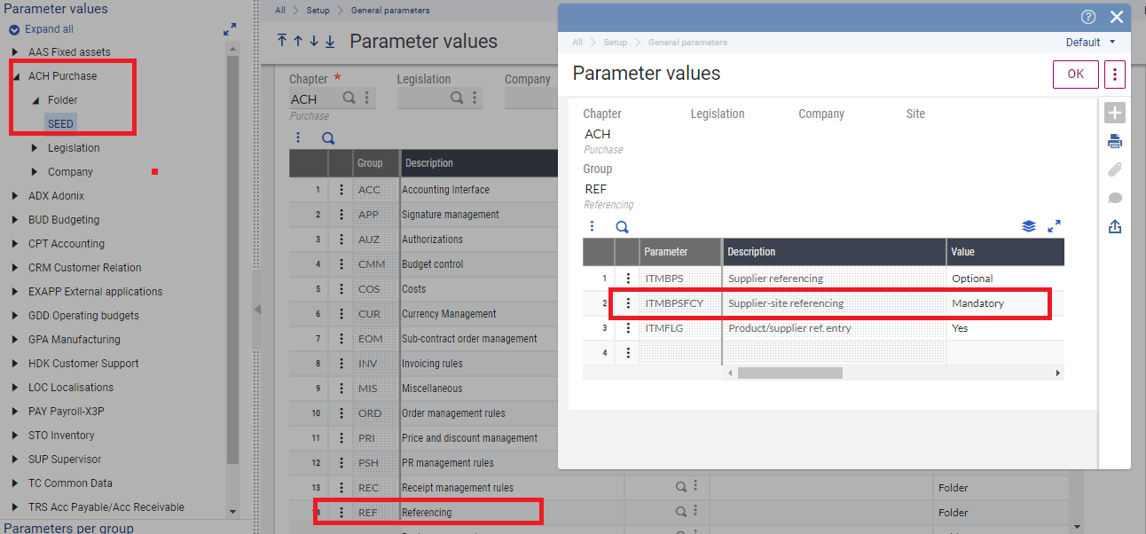Open the magnifier search in the parameter grid
The height and width of the screenshot is (534, 1146).
[622, 226]
